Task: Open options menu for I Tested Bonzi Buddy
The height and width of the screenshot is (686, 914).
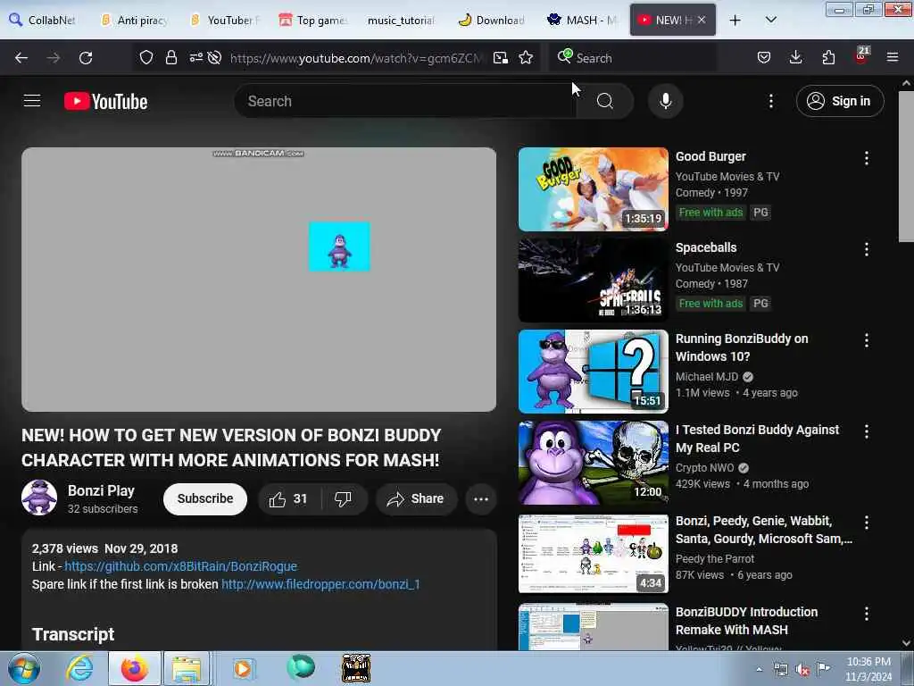Action: pyautogui.click(x=867, y=431)
